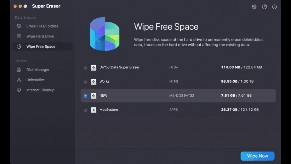Screen dimensions: 291x164
Task: Select the Works volume radio button
Action: pyautogui.click(x=85, y=82)
